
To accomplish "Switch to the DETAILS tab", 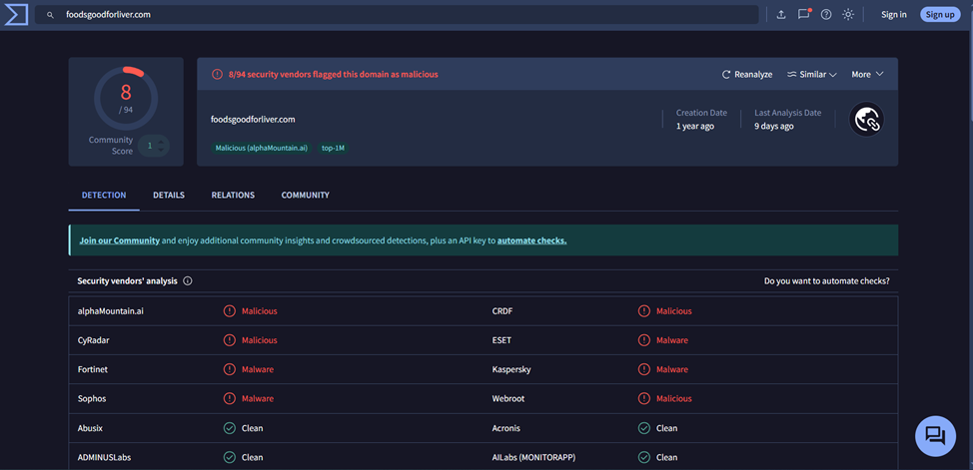I will pos(169,196).
